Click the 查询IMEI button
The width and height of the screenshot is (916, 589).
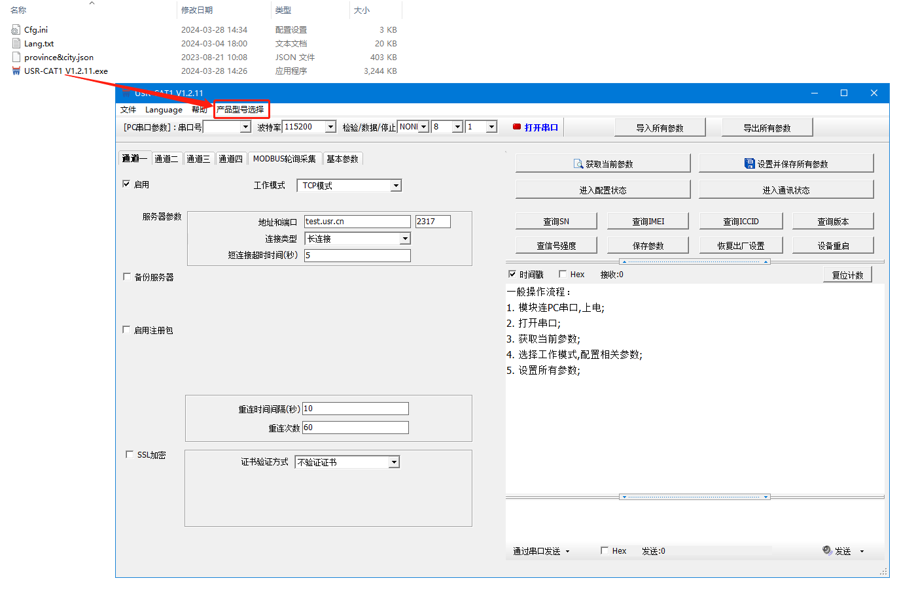pyautogui.click(x=648, y=221)
